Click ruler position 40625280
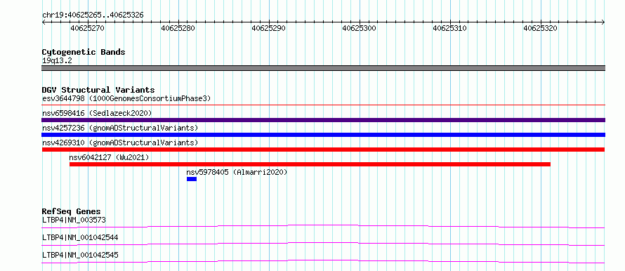Screen dimensions: 625x271 178,28
